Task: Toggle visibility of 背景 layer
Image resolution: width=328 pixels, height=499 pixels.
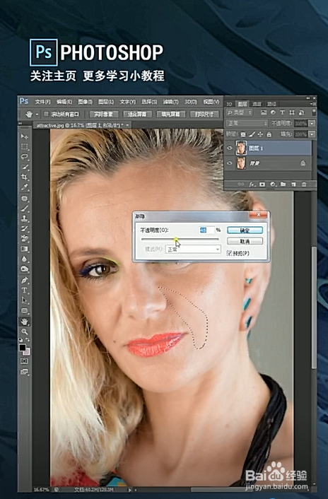Action: [x=230, y=163]
